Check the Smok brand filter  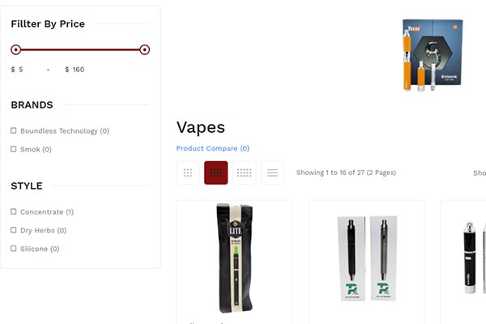pos(13,149)
